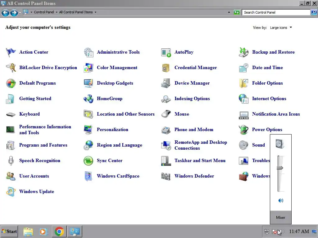
Task: Click the Indexing Options magnifier icon
Action: (166, 99)
